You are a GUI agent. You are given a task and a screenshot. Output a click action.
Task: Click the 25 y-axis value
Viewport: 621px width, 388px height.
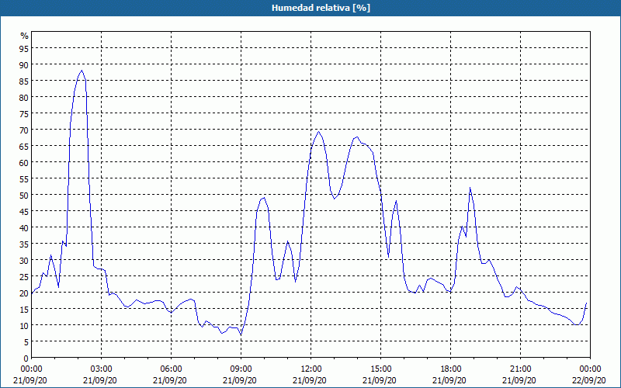tap(24, 277)
